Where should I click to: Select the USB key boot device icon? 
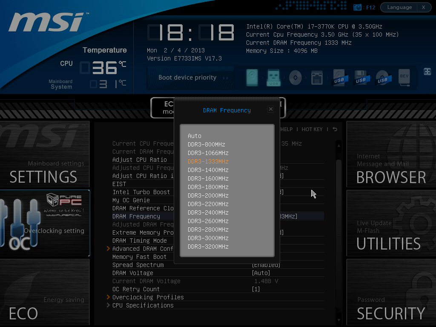273,77
